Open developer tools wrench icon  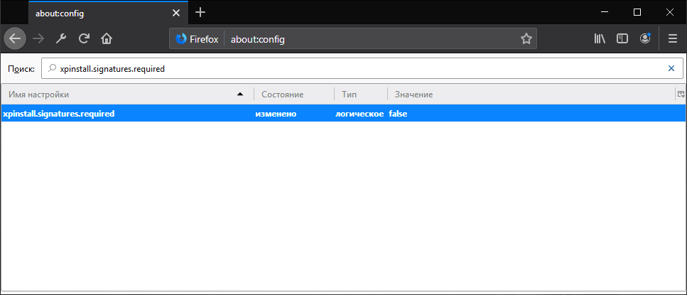61,38
